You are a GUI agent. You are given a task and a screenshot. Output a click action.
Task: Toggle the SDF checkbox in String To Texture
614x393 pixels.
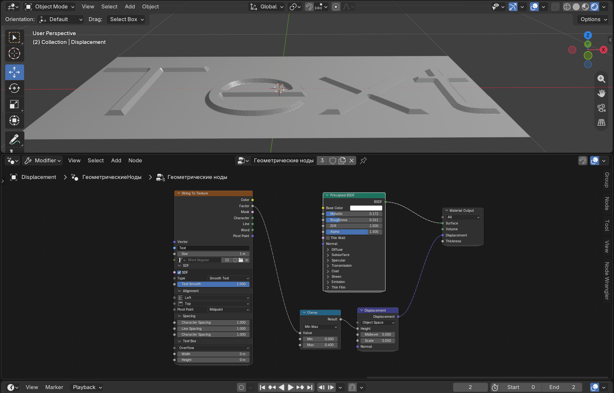[179, 272]
